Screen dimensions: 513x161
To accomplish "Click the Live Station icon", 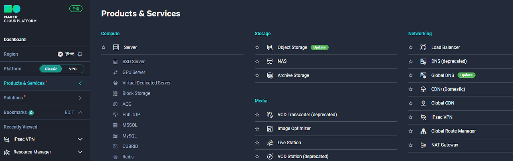I will point(270,143).
